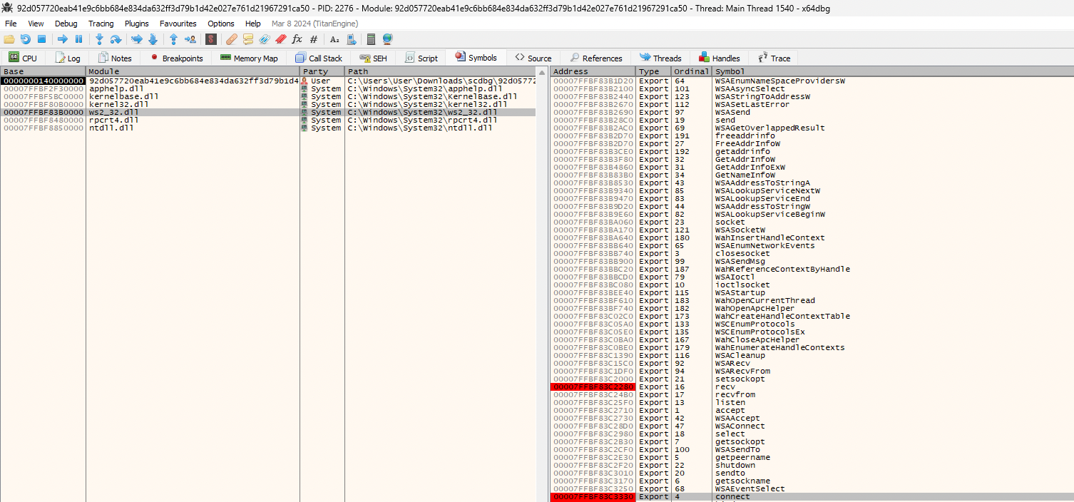The height and width of the screenshot is (502, 1074).
Task: Click the Run arrow toolbar icon
Action: (x=63, y=39)
